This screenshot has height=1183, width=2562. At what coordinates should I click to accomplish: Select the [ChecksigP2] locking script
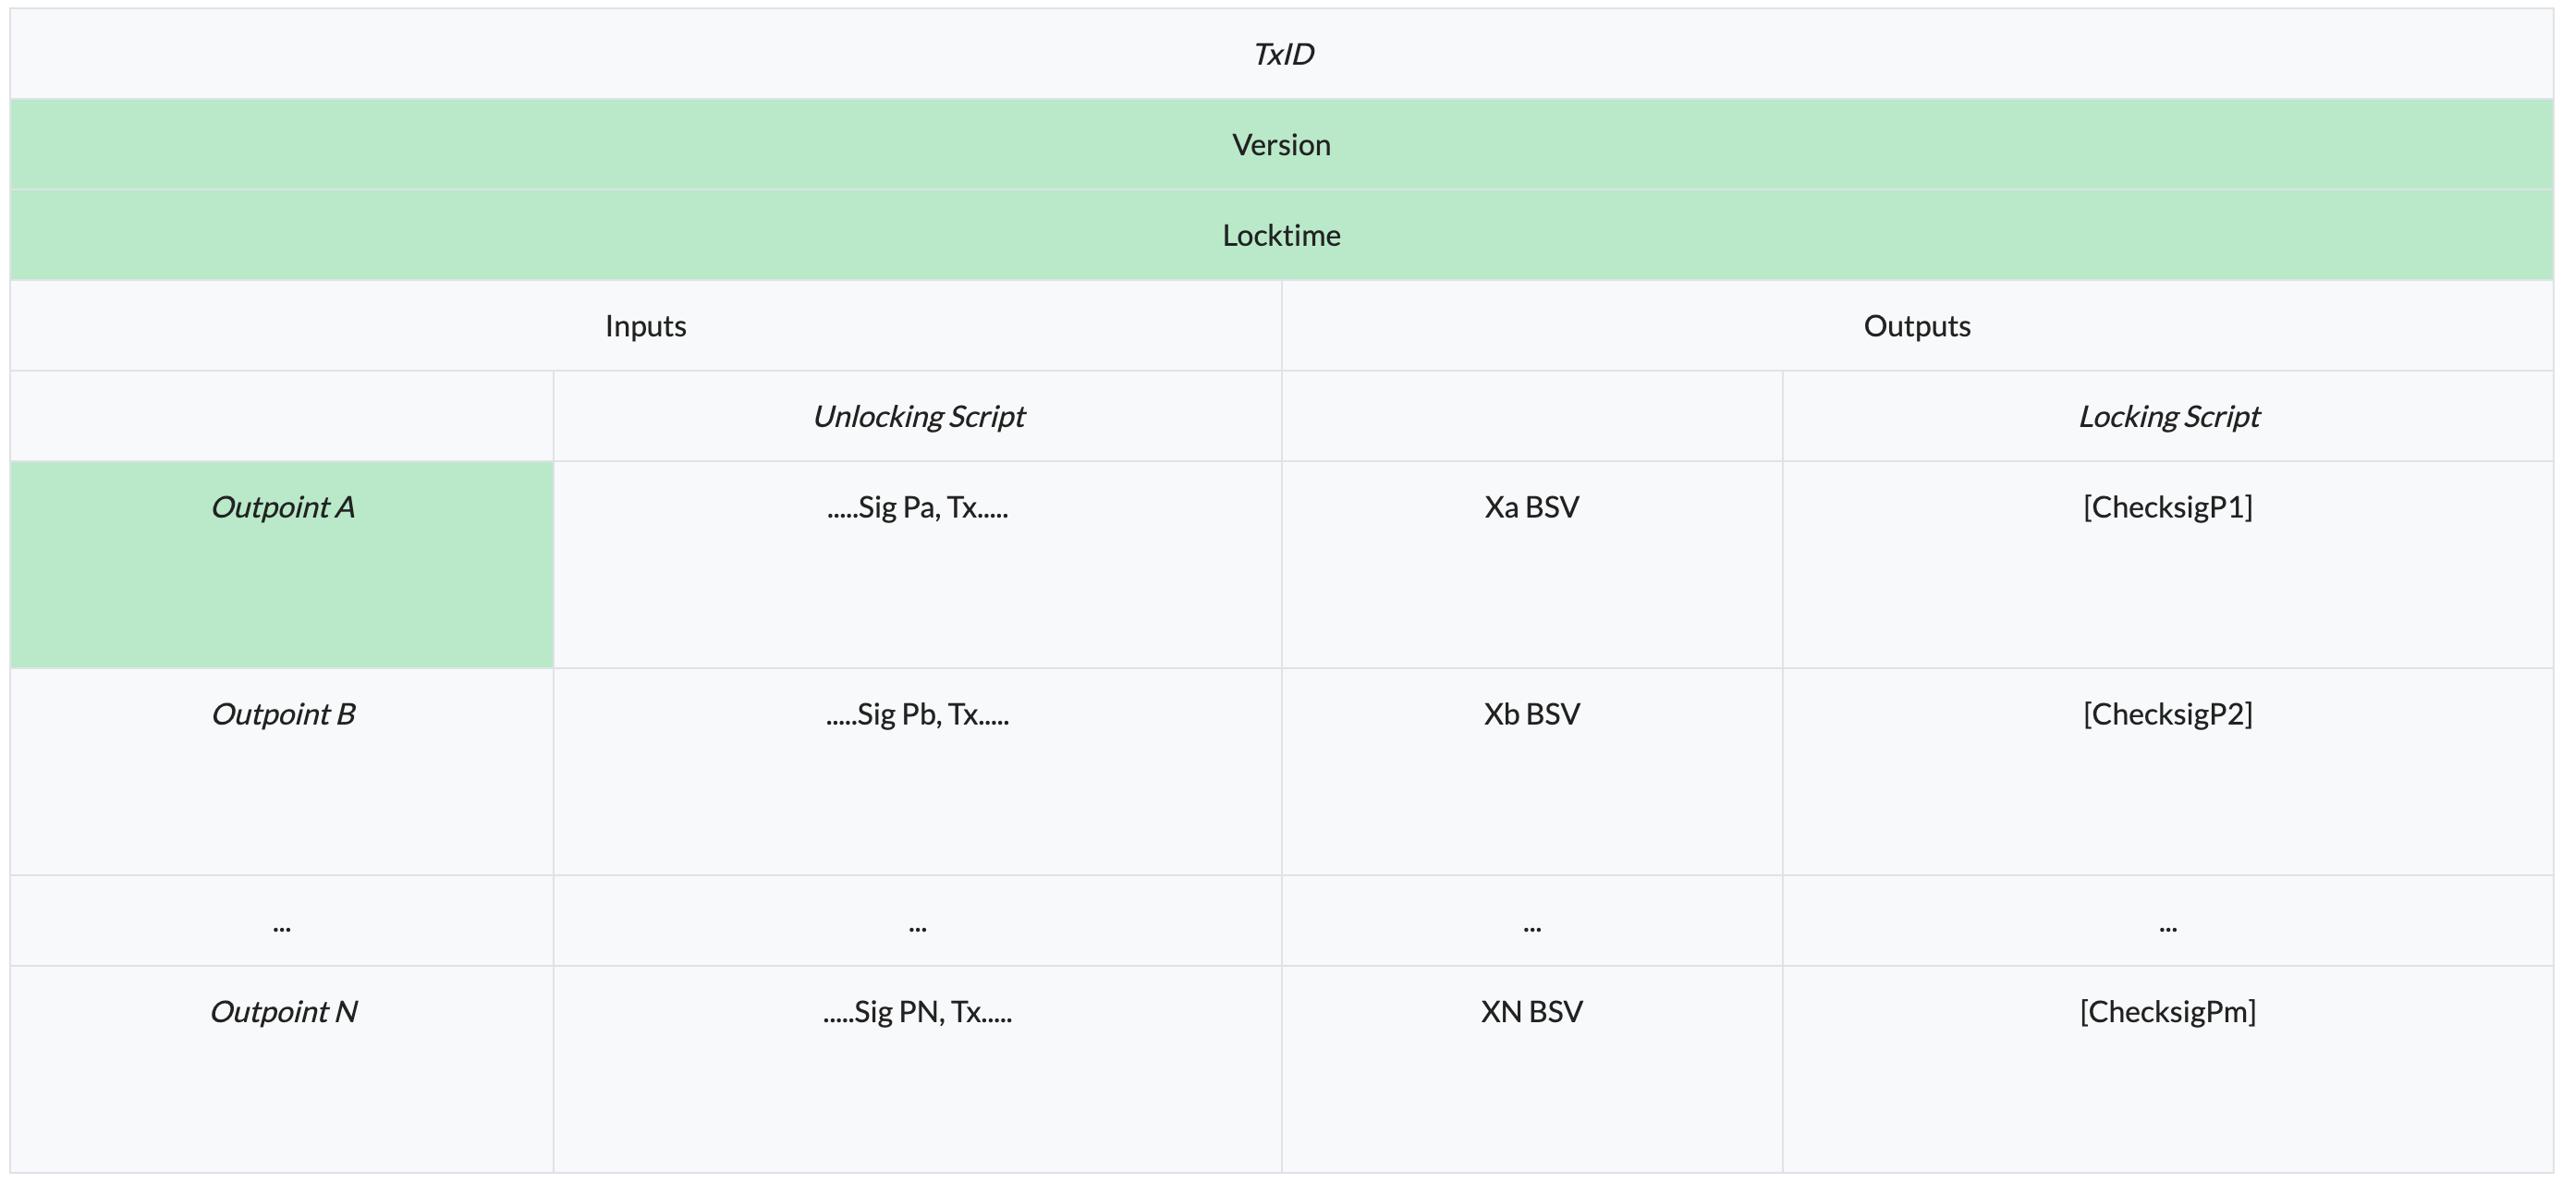(x=2168, y=714)
